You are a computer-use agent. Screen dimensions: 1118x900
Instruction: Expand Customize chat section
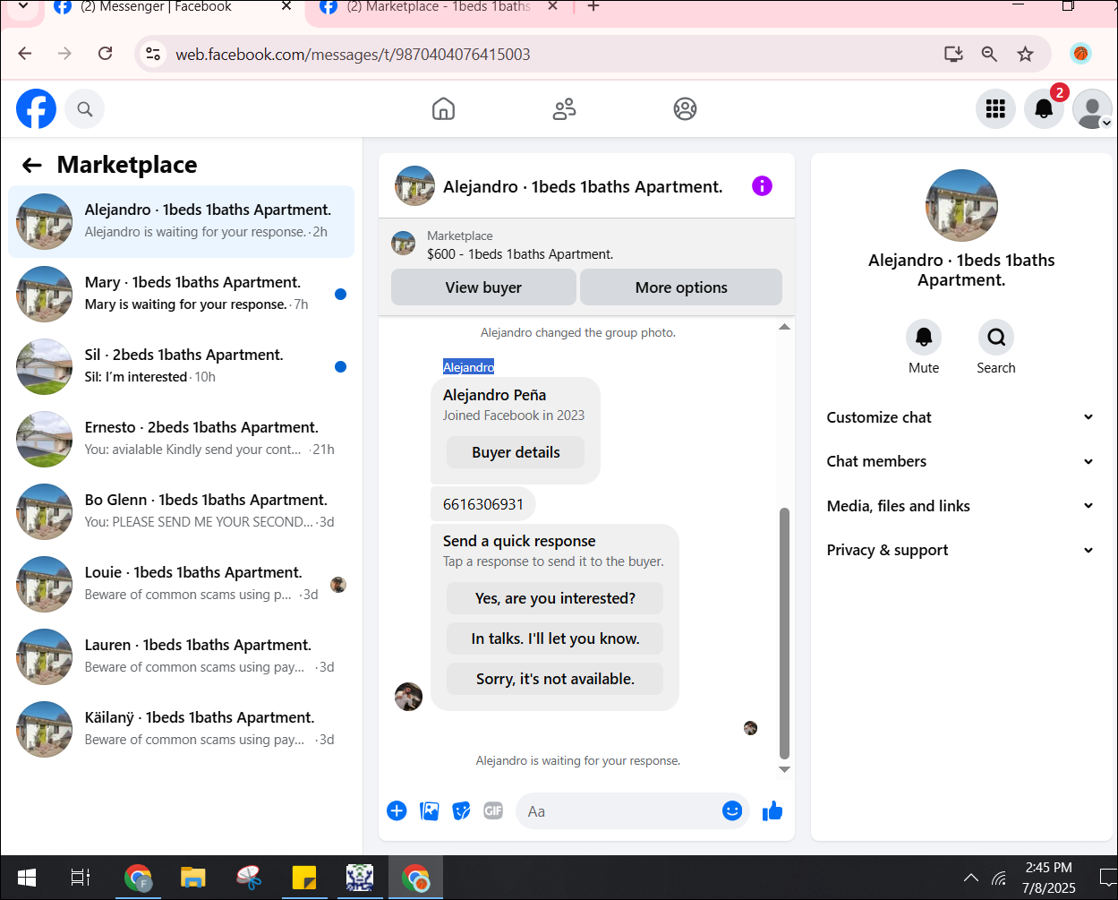coord(960,417)
